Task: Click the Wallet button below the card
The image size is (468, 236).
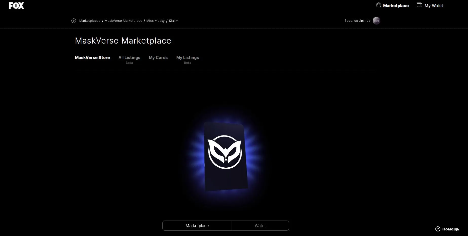Action: [x=260, y=226]
